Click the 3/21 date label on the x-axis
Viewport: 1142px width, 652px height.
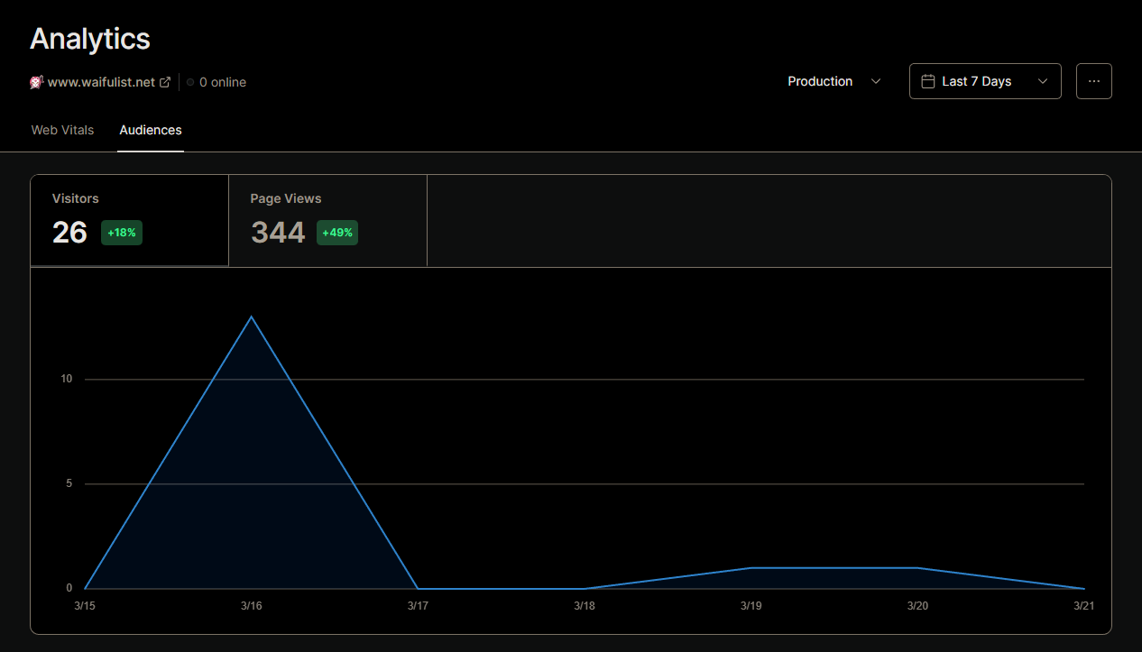[x=1083, y=606]
